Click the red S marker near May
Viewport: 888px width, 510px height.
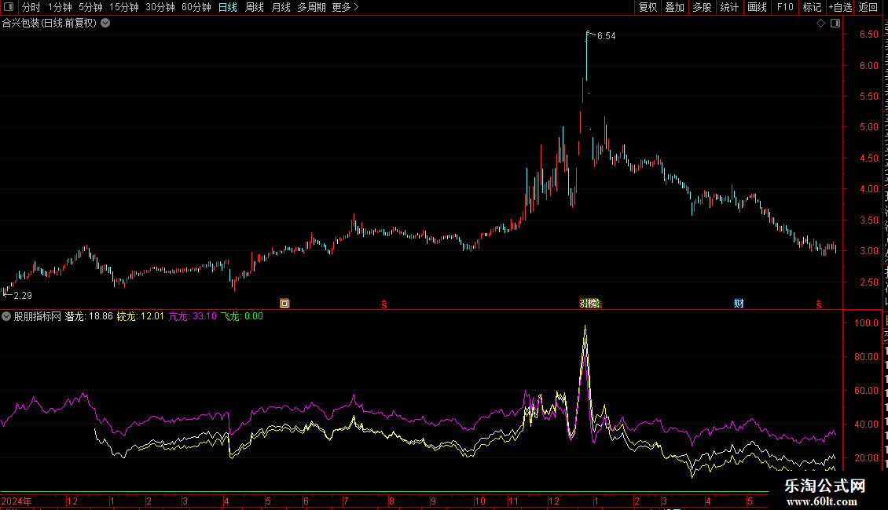tap(818, 304)
